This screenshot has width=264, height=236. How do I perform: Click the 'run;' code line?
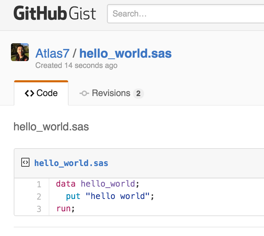click(65, 209)
